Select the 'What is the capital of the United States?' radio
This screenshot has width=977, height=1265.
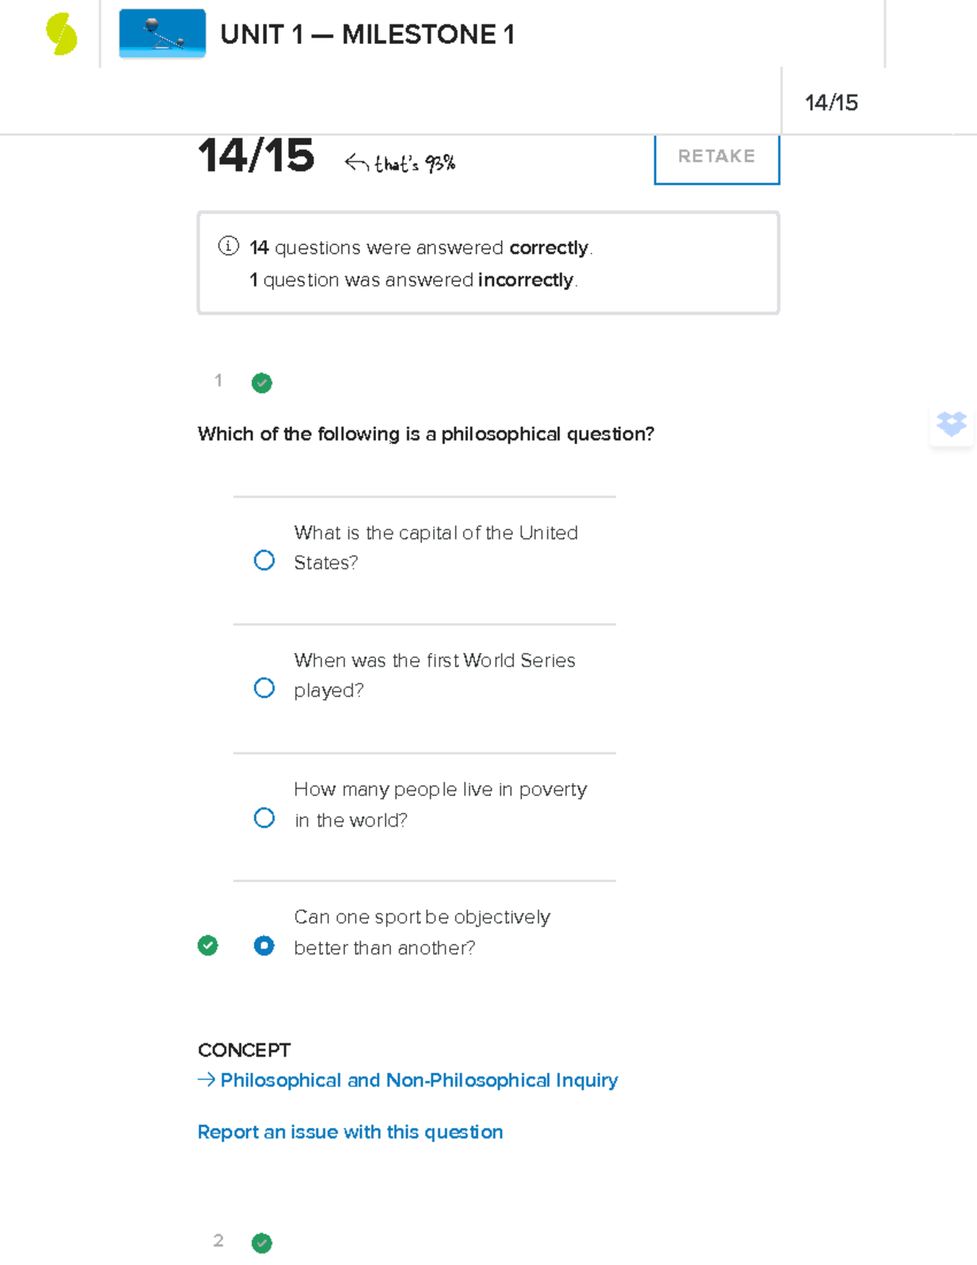point(264,560)
